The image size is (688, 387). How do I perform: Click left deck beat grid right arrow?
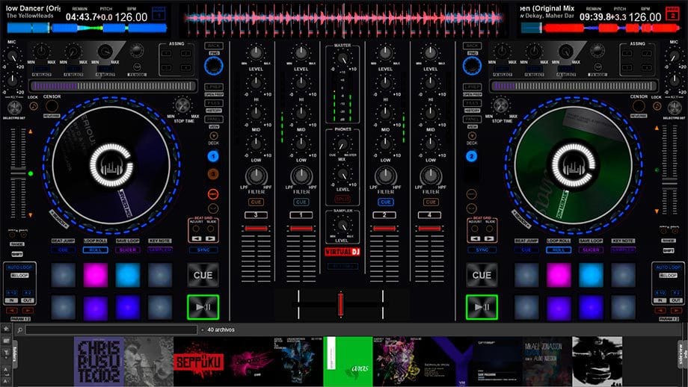coord(211,239)
